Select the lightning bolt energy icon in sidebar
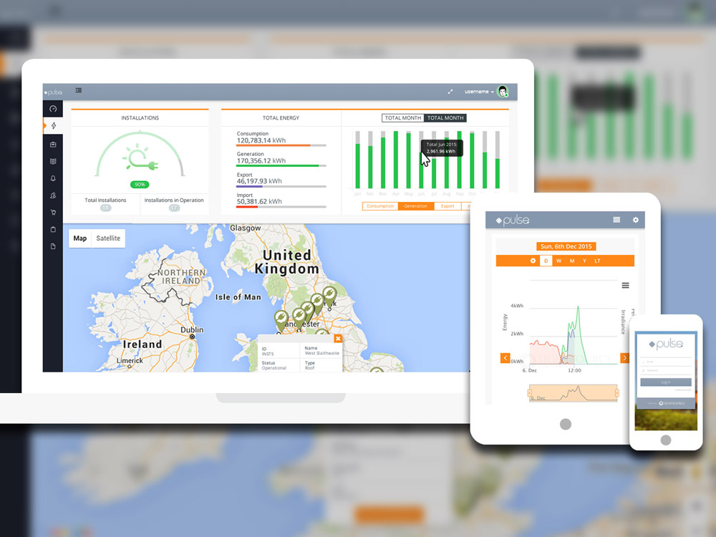This screenshot has width=716, height=537. (x=53, y=126)
